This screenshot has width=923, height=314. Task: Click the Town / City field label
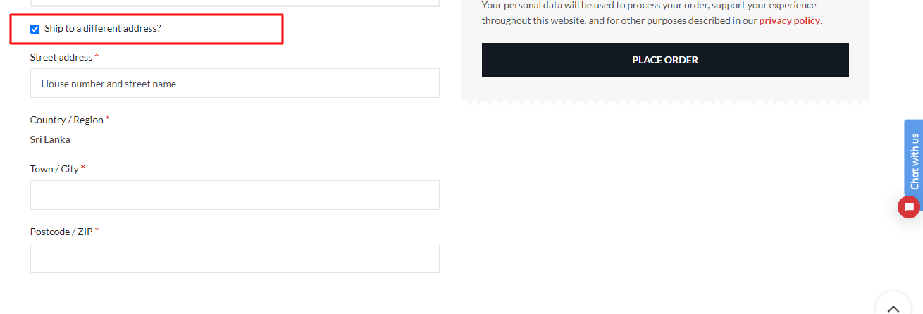click(54, 169)
